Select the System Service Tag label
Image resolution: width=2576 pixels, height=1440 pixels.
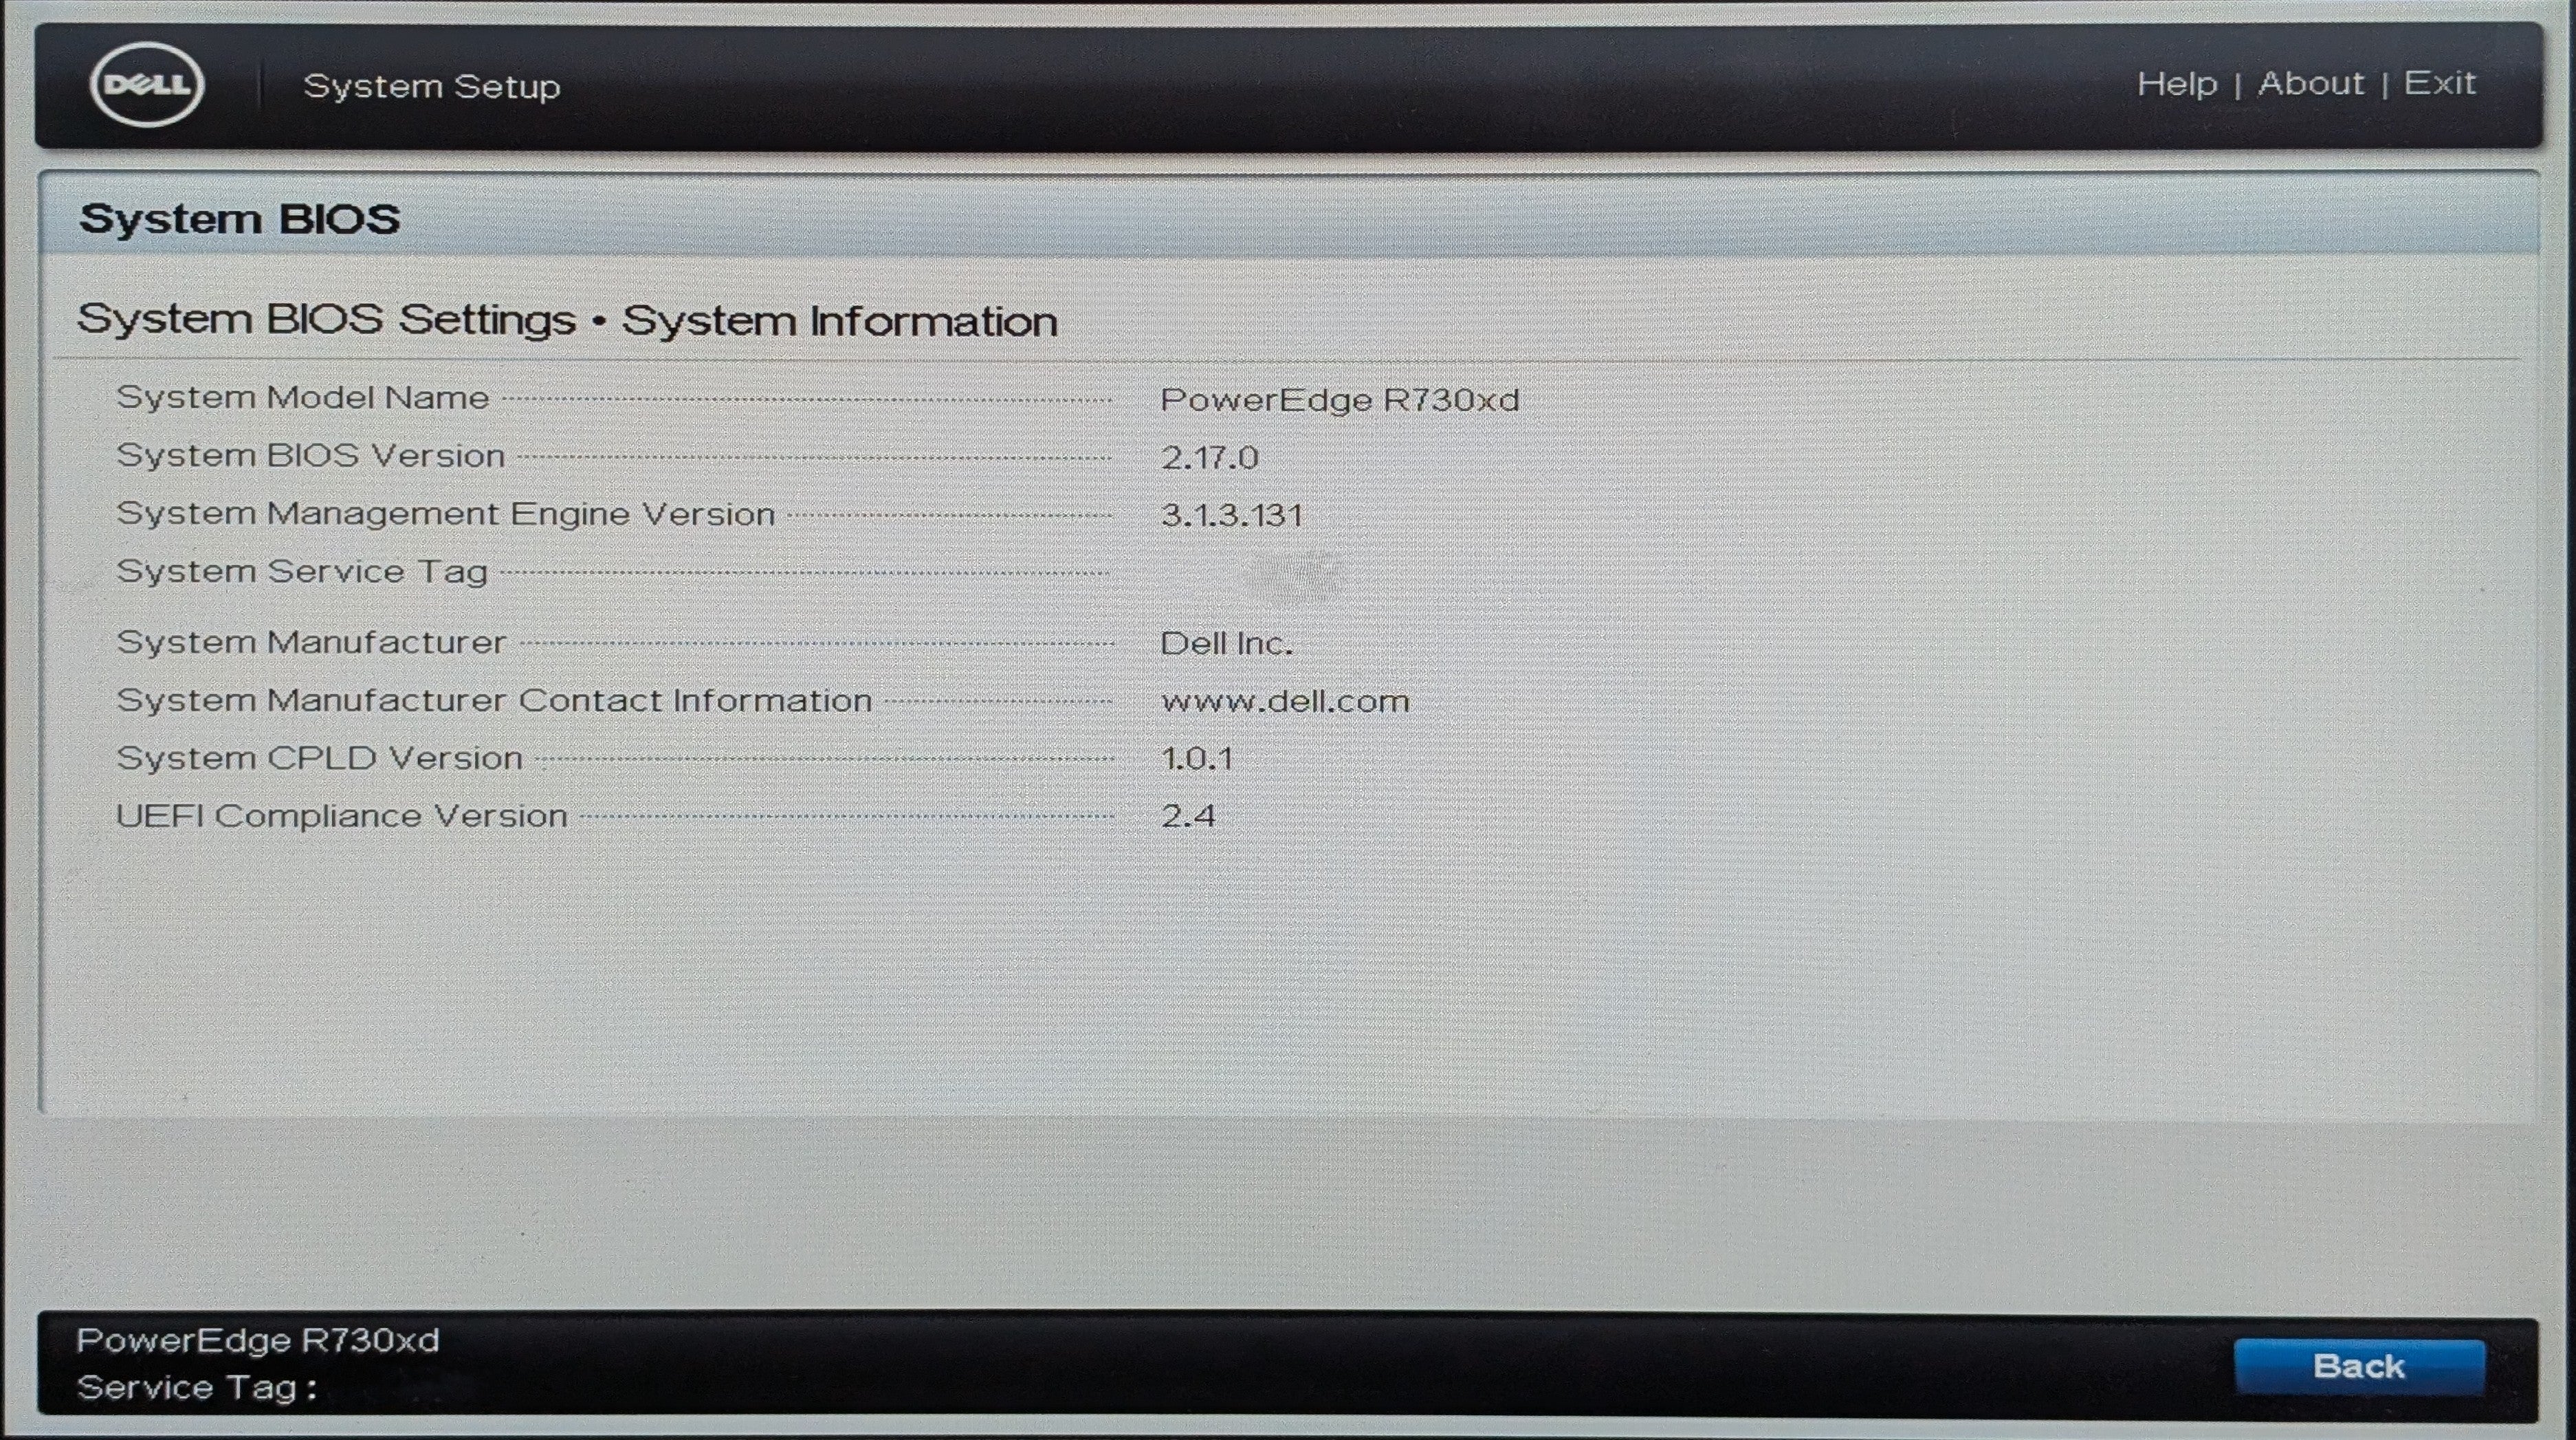pos(302,572)
